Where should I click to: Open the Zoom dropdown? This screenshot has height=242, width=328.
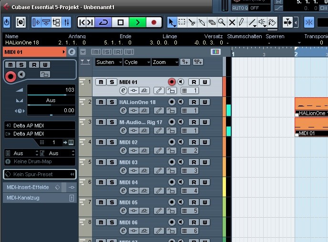point(165,62)
